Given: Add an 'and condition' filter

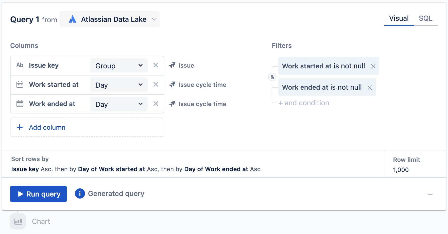Looking at the screenshot, I should (304, 103).
